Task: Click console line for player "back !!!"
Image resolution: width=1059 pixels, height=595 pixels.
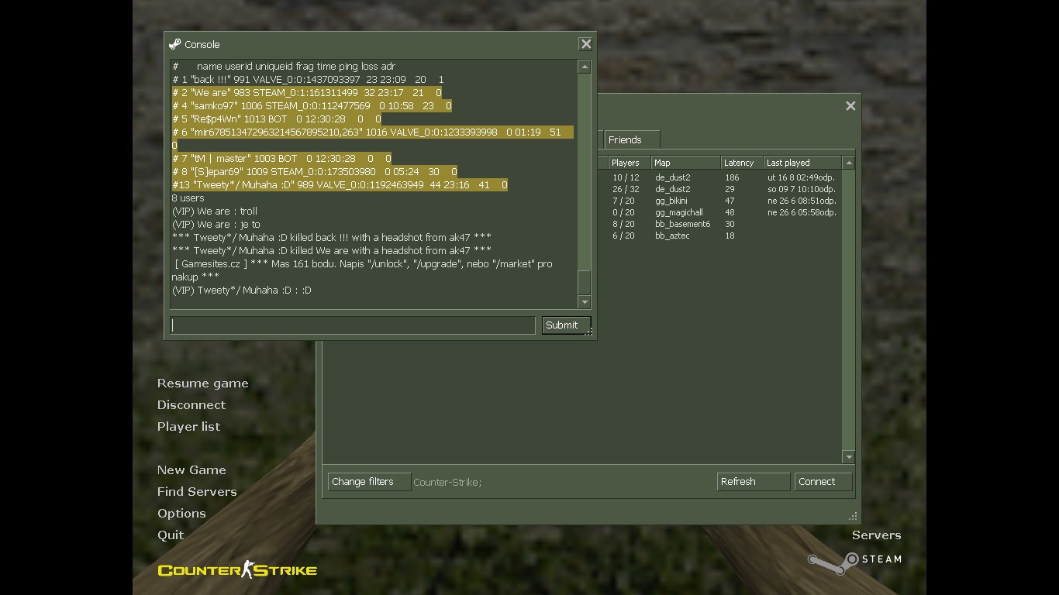Action: [x=308, y=80]
